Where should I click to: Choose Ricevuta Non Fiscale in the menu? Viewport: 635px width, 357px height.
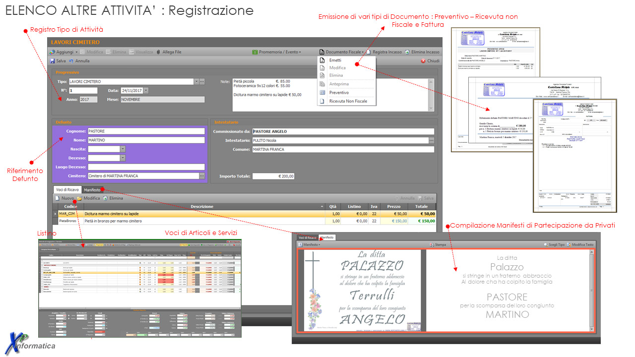[348, 101]
